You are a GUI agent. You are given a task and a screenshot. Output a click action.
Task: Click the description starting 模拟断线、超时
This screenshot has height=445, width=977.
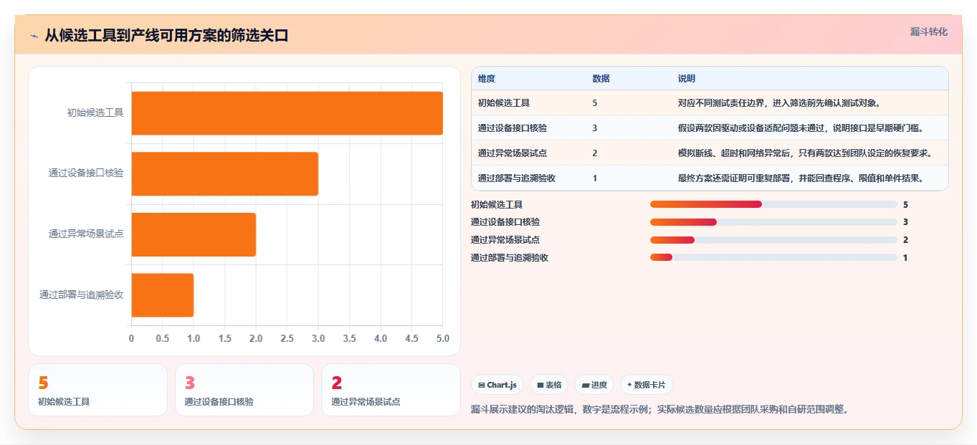805,153
